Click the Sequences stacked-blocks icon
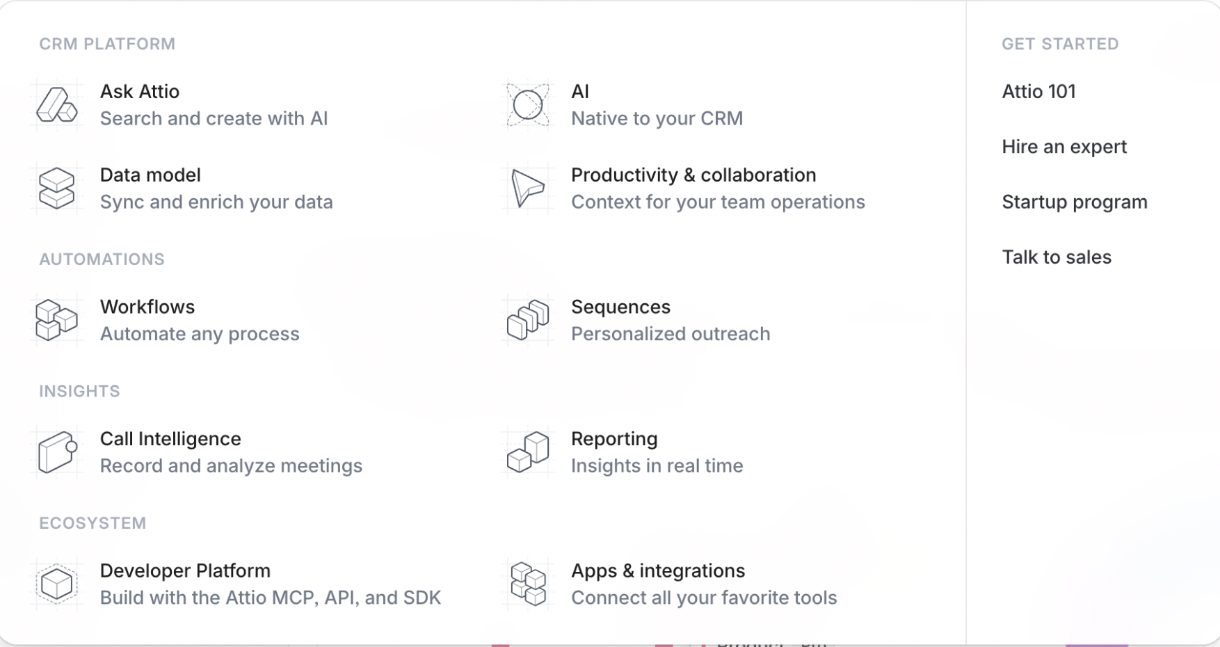The width and height of the screenshot is (1220, 647). [528, 320]
